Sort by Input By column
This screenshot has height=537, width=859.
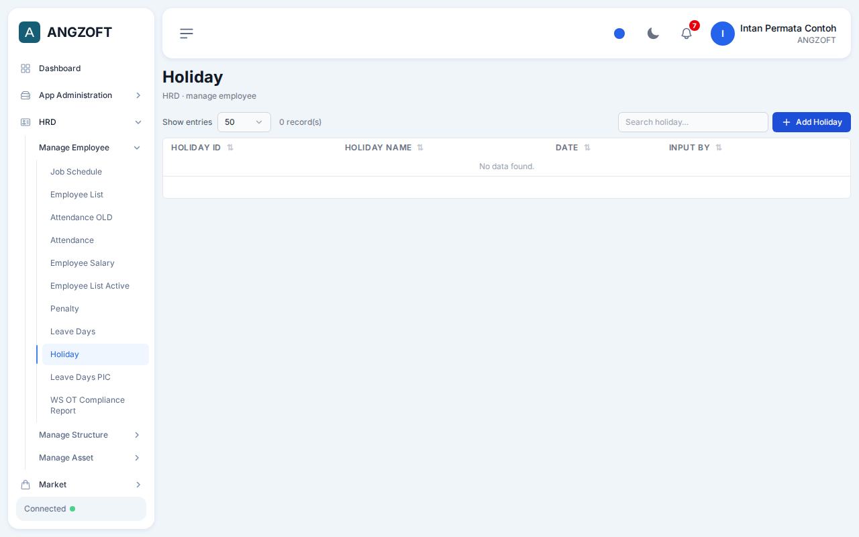[x=719, y=148]
